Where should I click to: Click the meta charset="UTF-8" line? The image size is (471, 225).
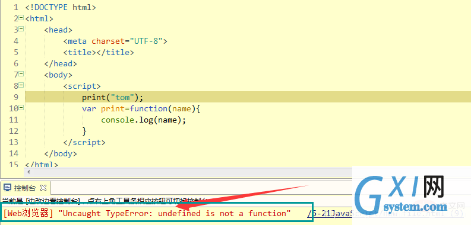115,41
